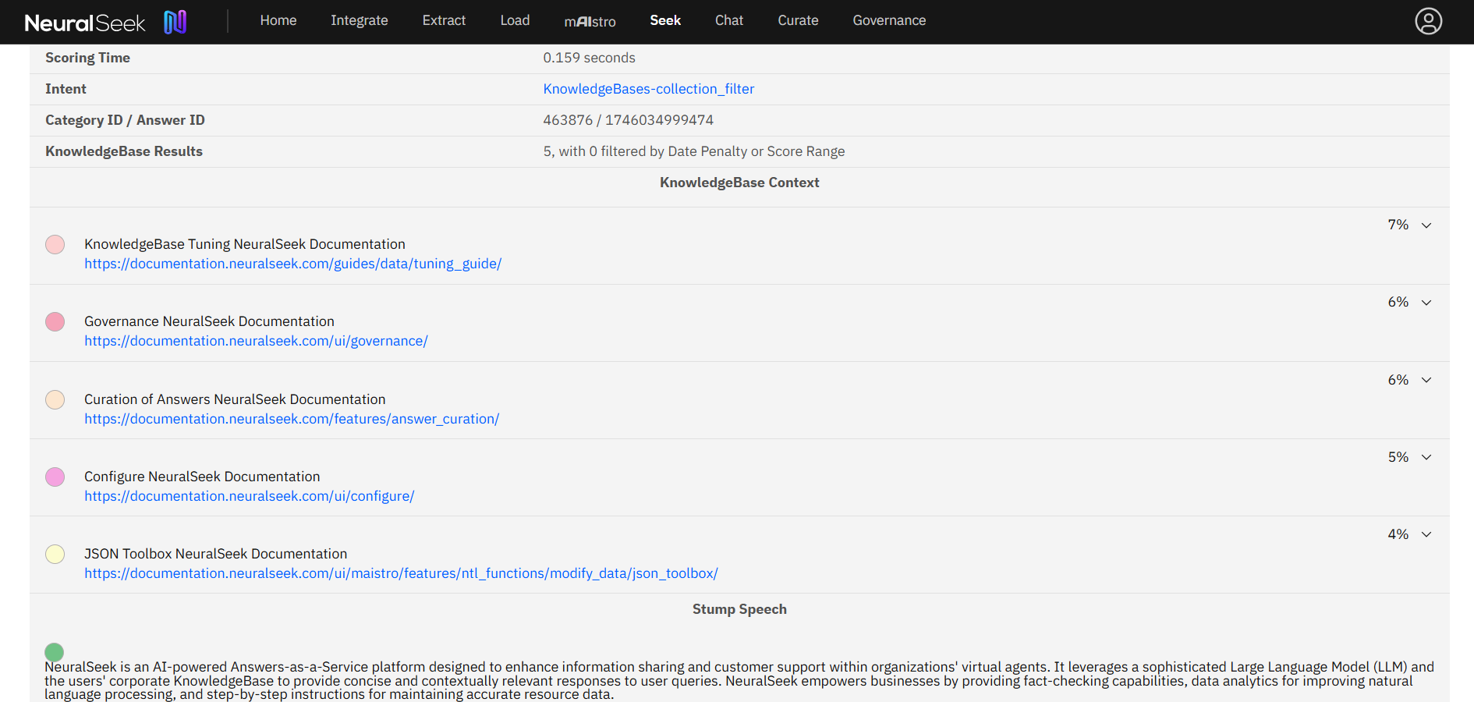Click the Stump Speech description paragraph

point(739,680)
